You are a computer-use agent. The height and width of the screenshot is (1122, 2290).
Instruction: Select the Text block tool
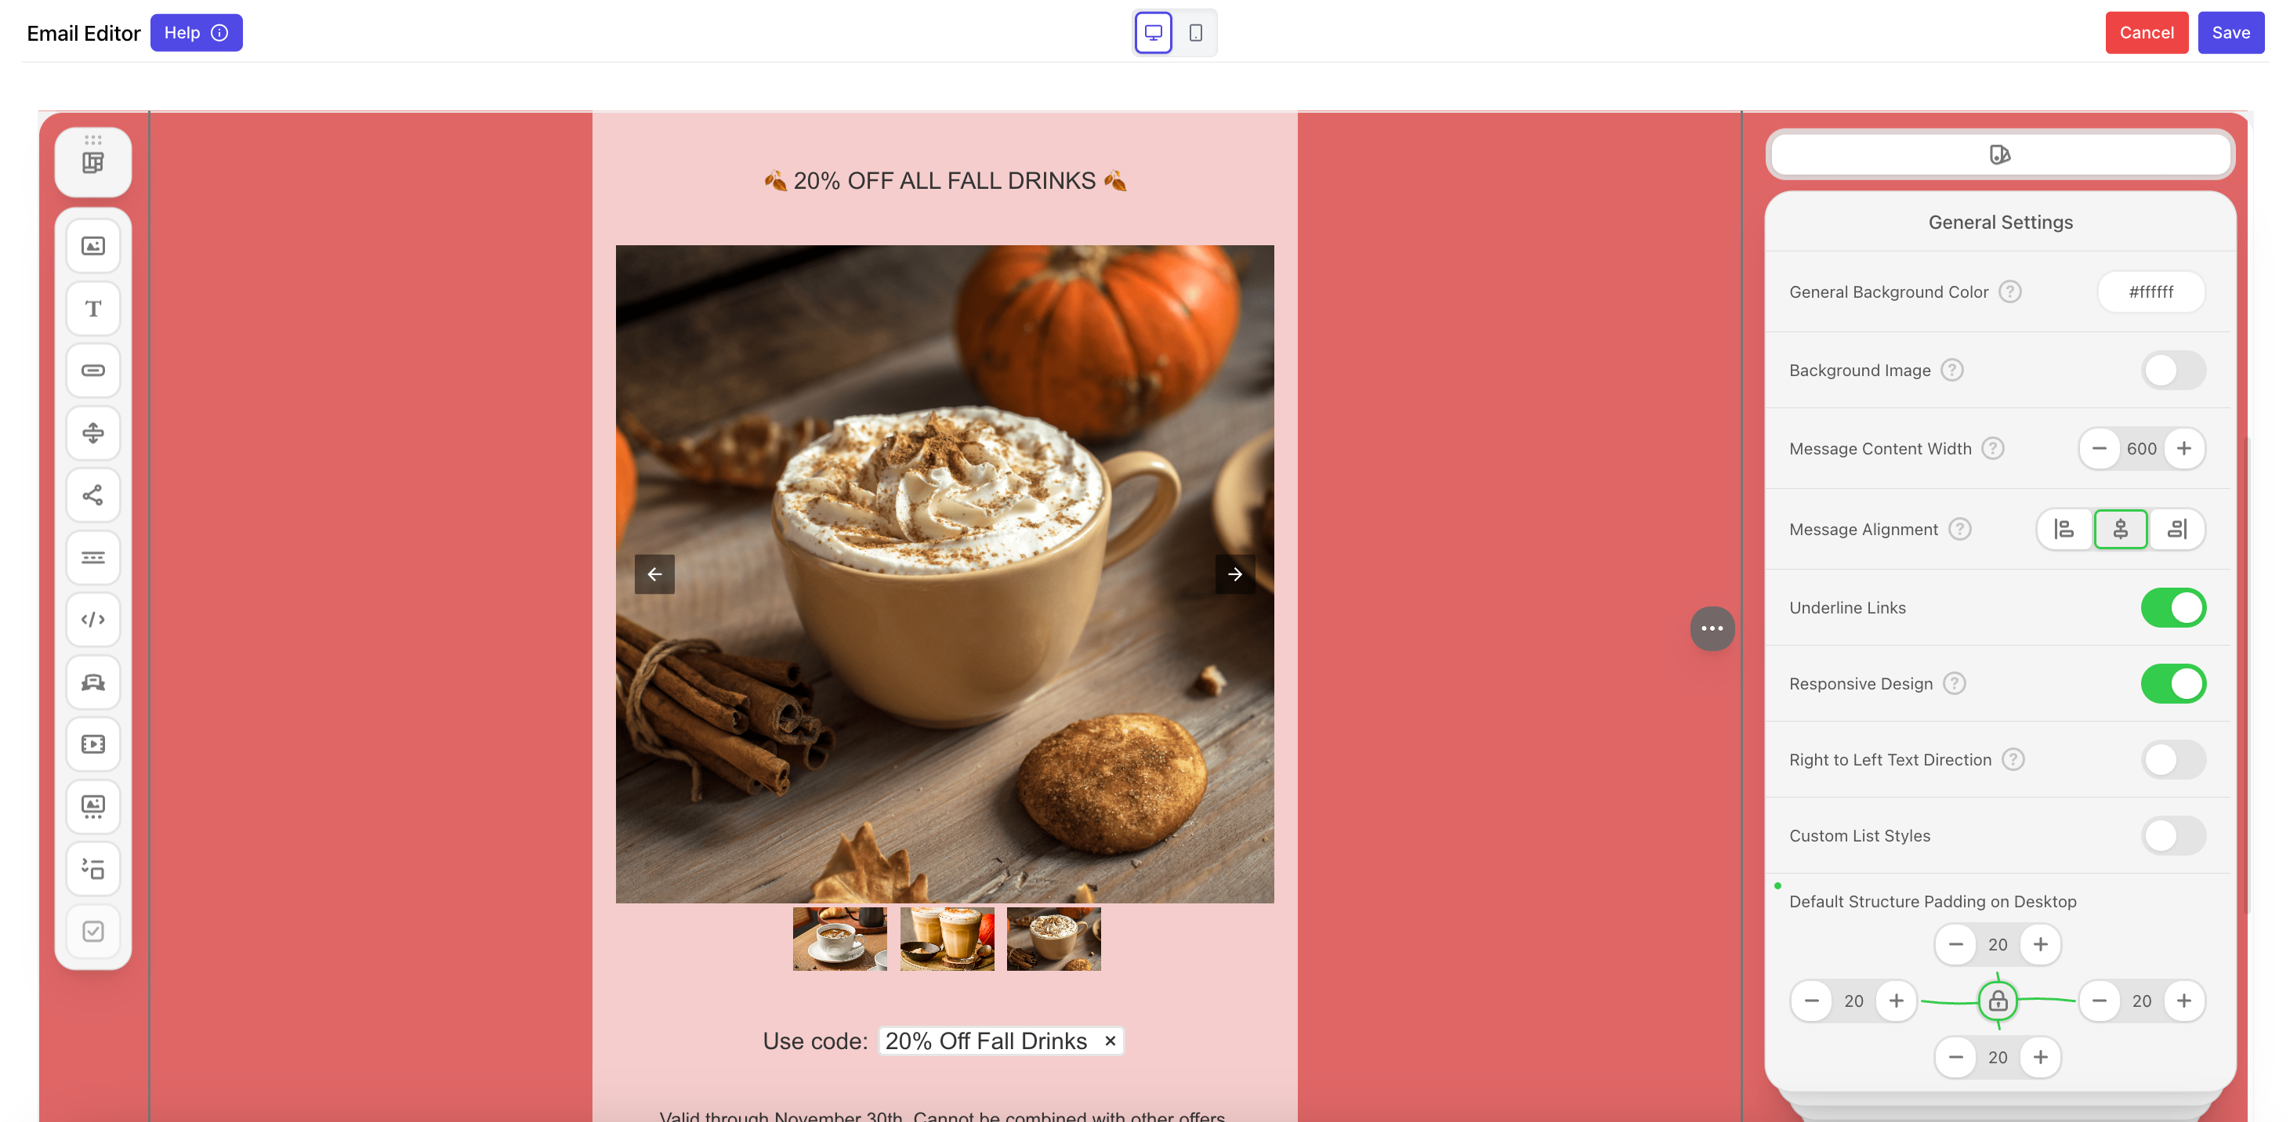92,309
